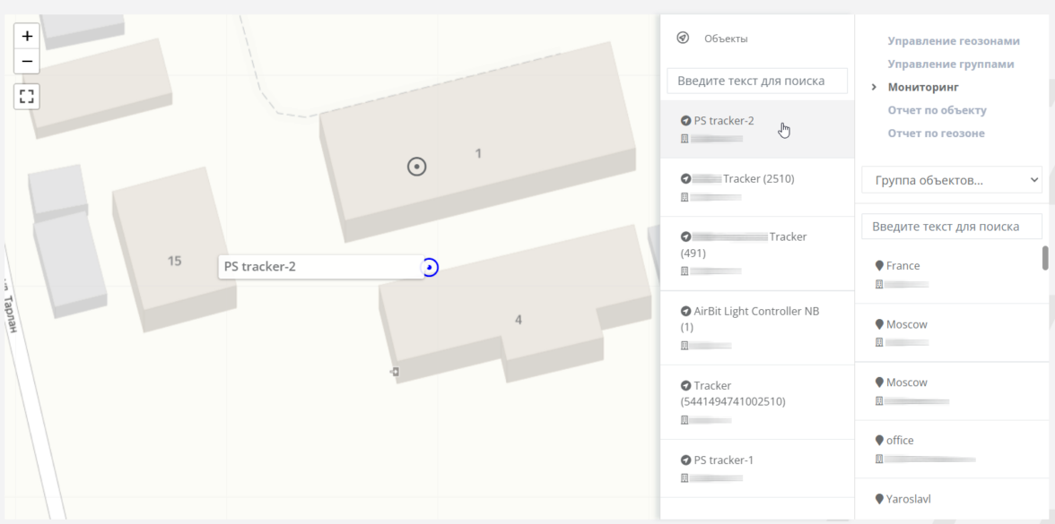This screenshot has width=1055, height=524.
Task: Zoom out on the map
Action: [27, 61]
